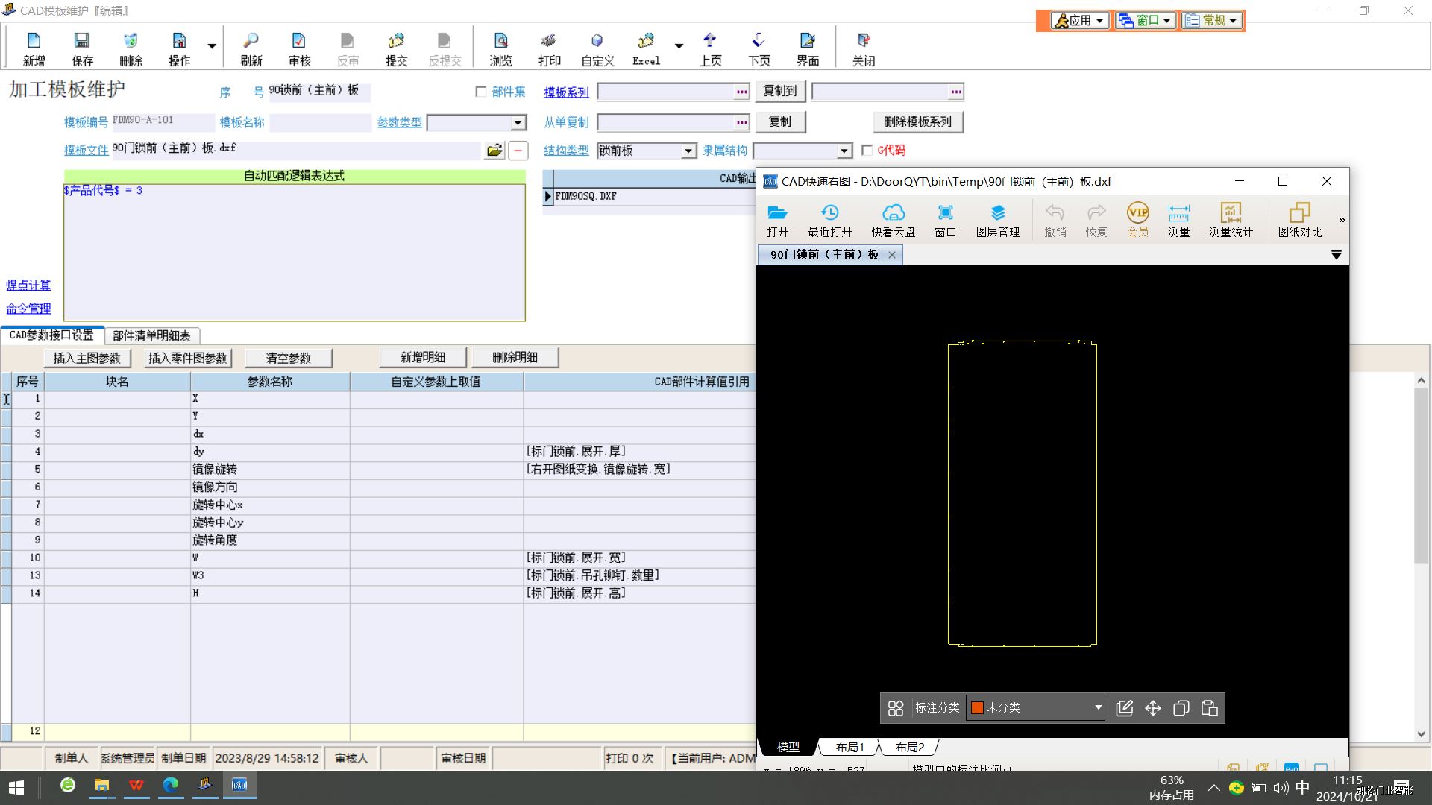Click the 打印 (Print) toolbar icon
1432x805 pixels.
[549, 49]
